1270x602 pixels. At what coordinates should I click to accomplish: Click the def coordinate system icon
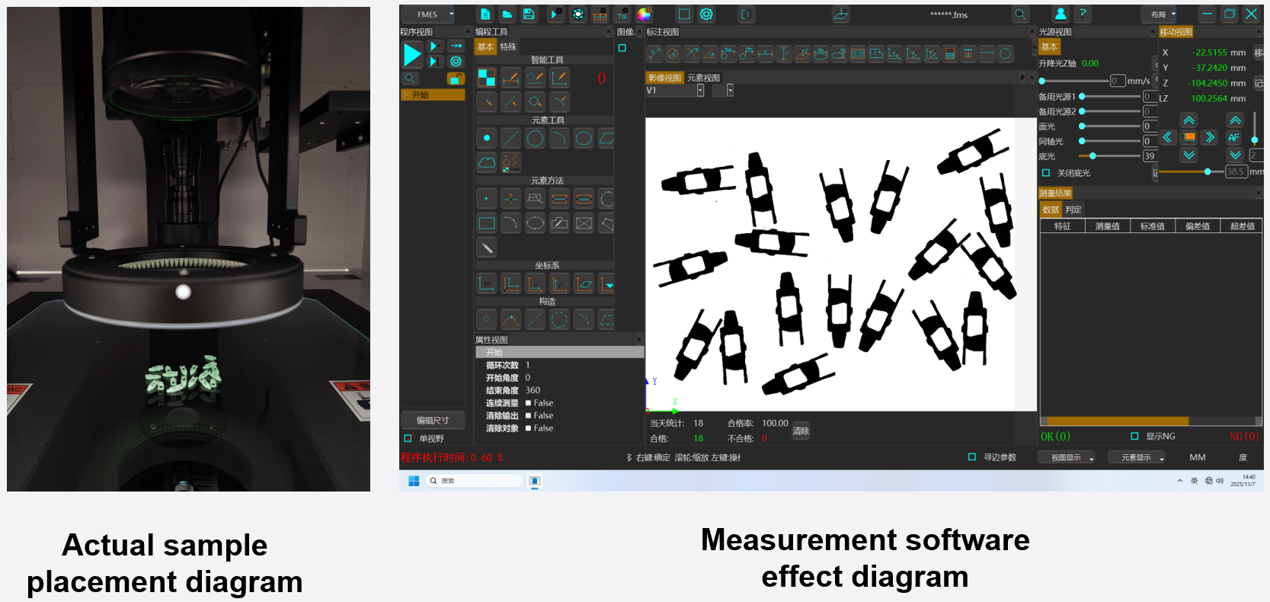click(486, 283)
